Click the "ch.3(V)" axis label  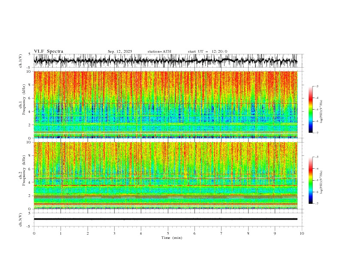tap(21, 220)
